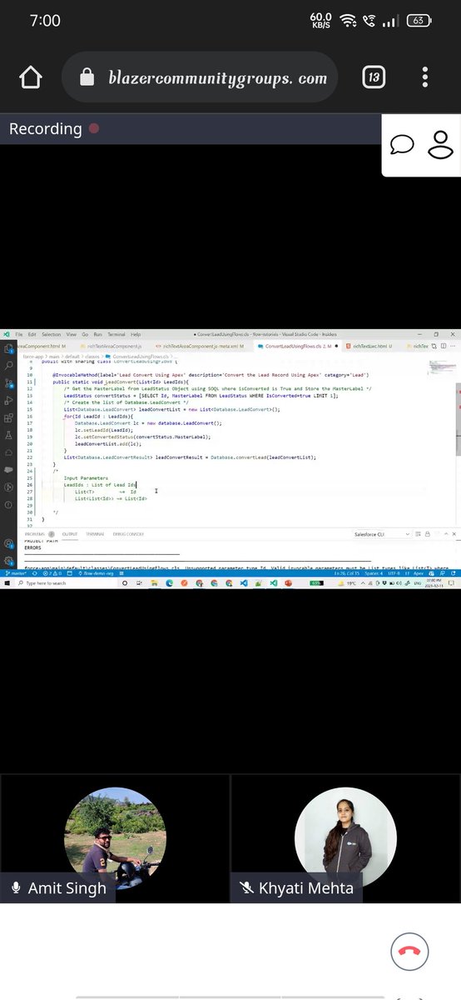Screen dimensions: 461x1000
Task: Show the meeting participants list icon
Action: tap(439, 144)
